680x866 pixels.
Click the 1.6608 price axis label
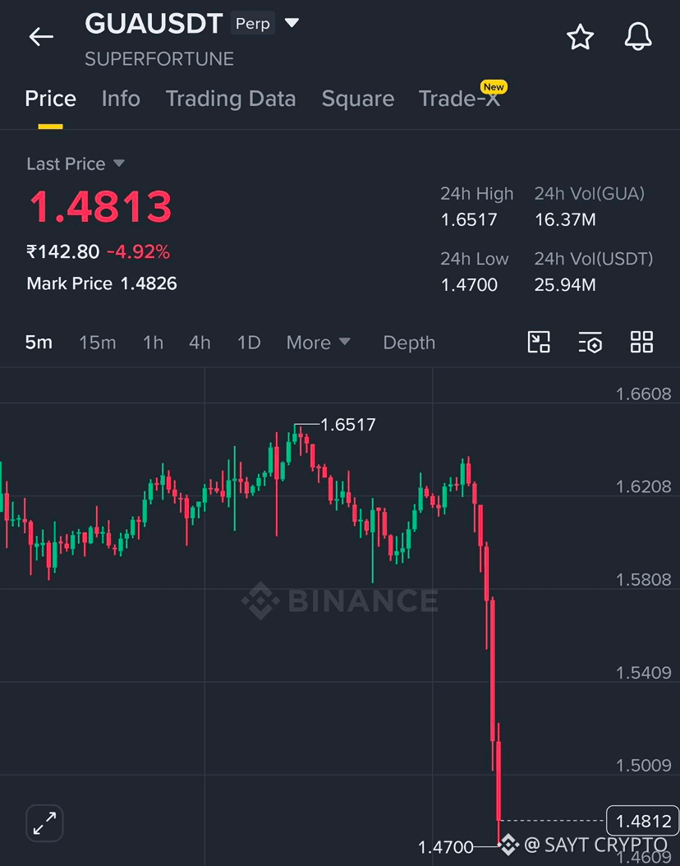click(x=644, y=394)
